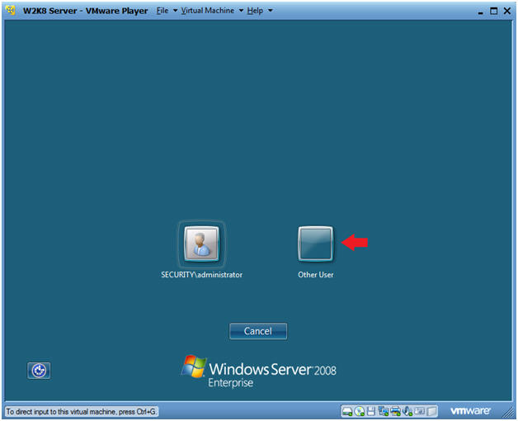Viewport: 518px width, 421px height.
Task: Open the File menu
Action: click(162, 11)
